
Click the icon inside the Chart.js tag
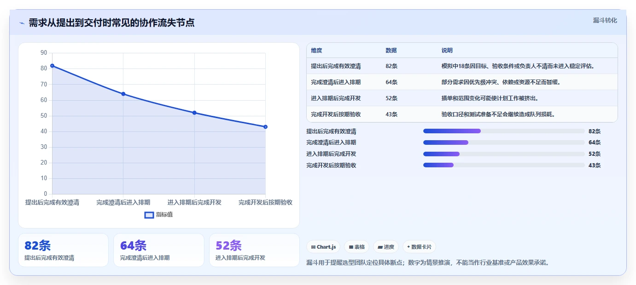(x=313, y=247)
